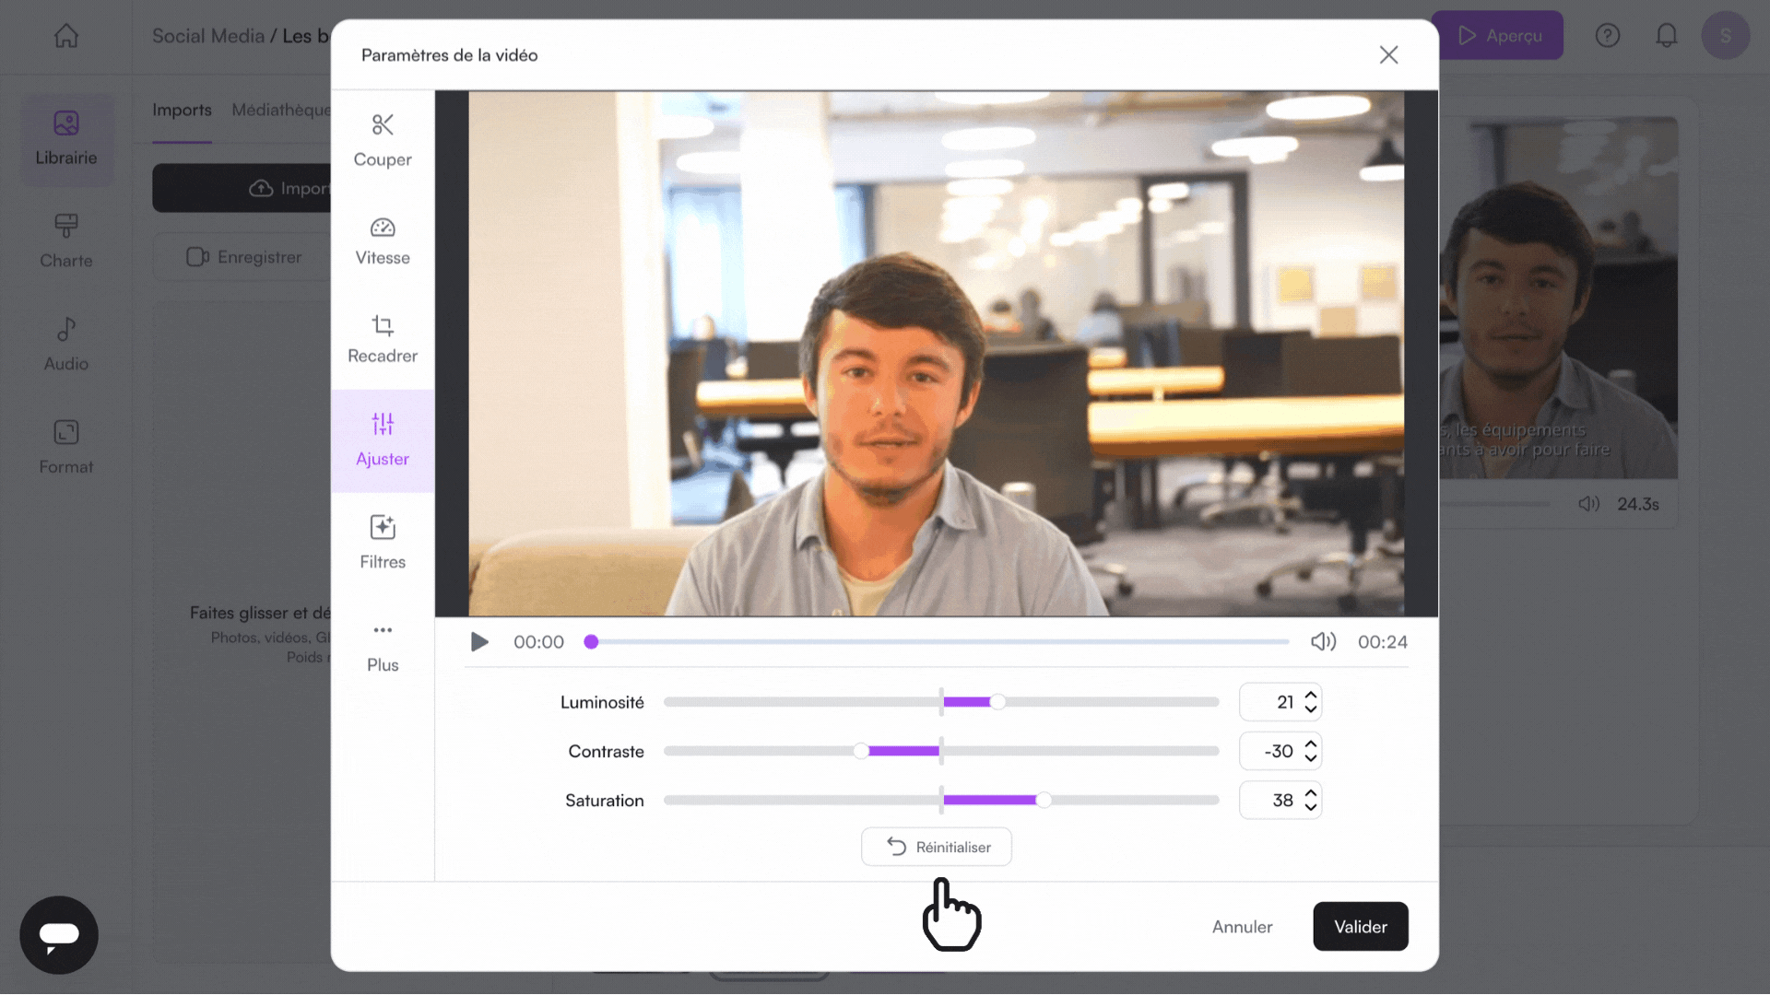Screen dimensions: 1770x995
Task: Go to the home page icon
Action: pyautogui.click(x=66, y=36)
